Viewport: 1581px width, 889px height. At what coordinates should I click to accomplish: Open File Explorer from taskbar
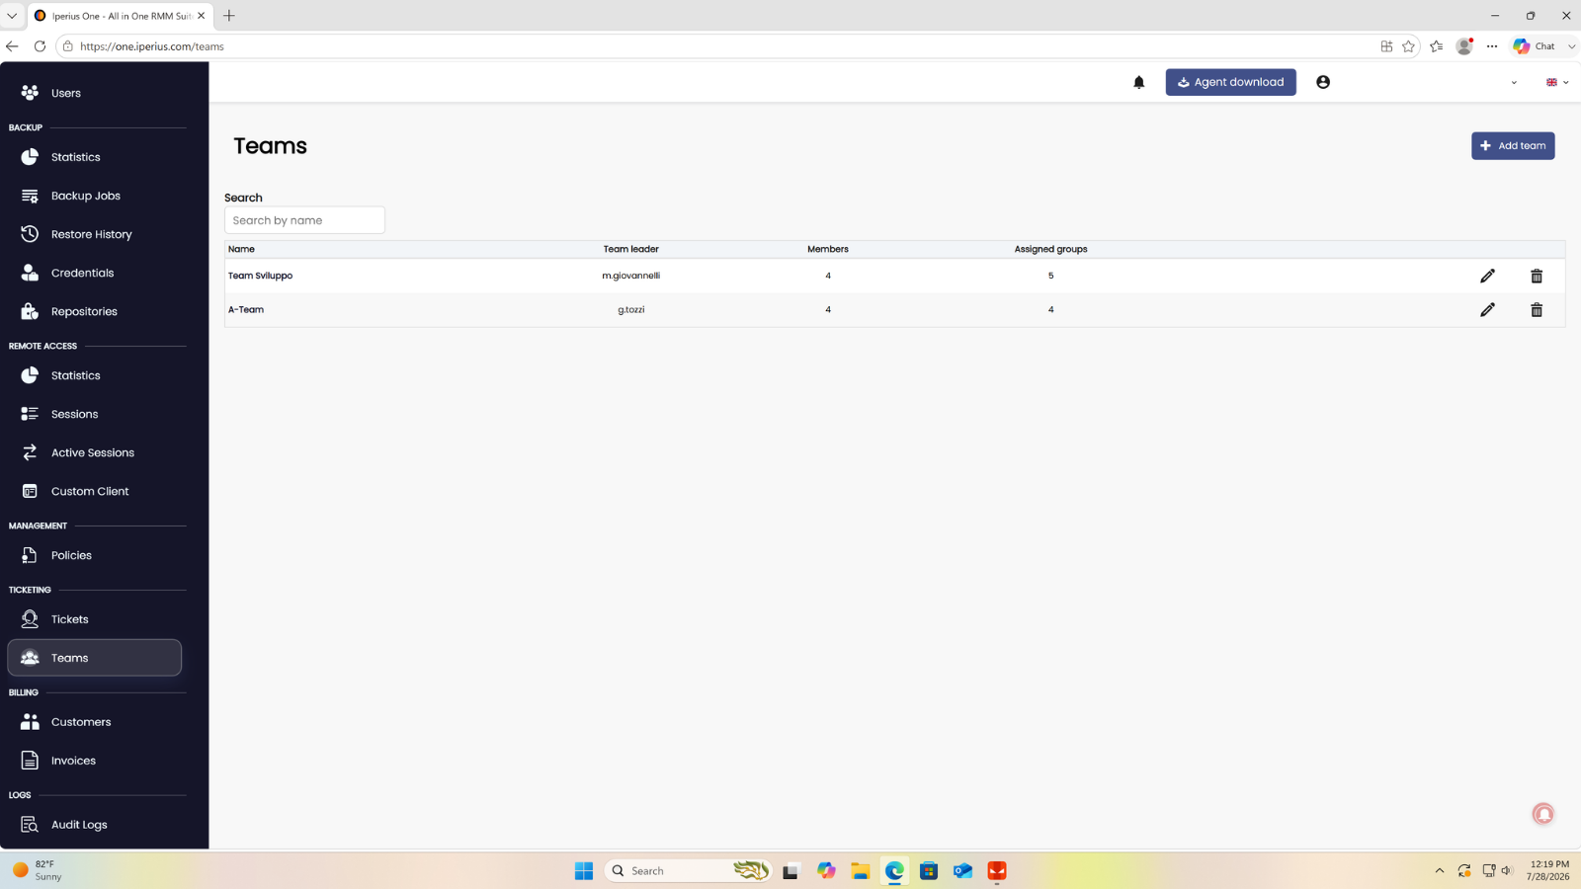click(x=860, y=870)
